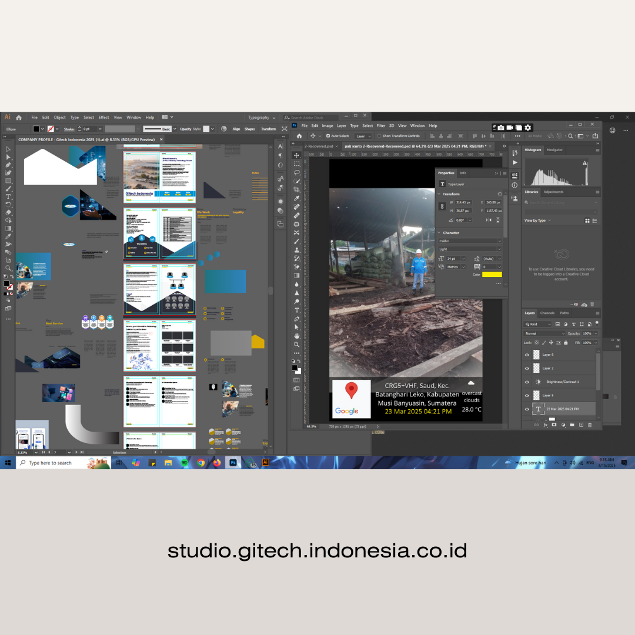Open Photoshop's Filter menu
Screen dimensions: 635x635
click(x=380, y=126)
